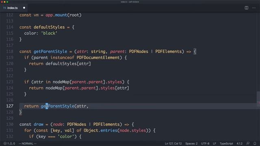Click 'PDFElements' type on line 118
260x146 pixels.
click(x=169, y=52)
